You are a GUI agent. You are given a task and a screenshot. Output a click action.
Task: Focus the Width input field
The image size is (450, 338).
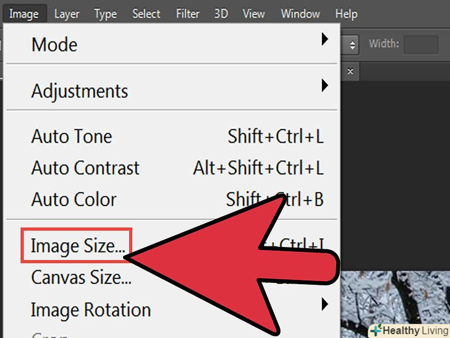420,45
